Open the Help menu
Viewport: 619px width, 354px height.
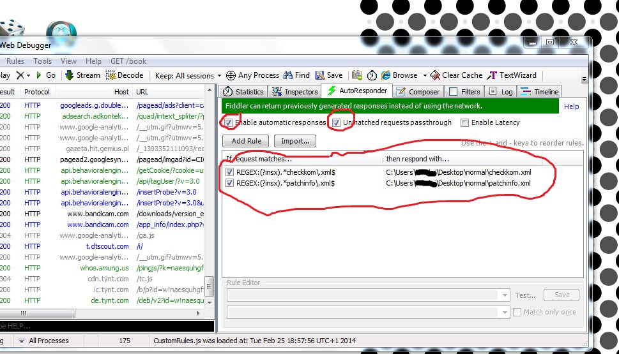(93, 61)
